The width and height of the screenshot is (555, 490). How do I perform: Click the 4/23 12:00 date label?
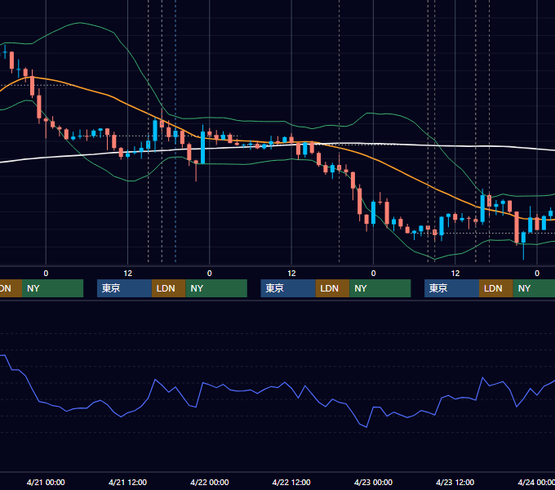455,482
